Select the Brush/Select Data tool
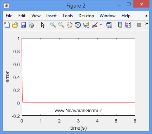152x134 pixels. pos(95,25)
